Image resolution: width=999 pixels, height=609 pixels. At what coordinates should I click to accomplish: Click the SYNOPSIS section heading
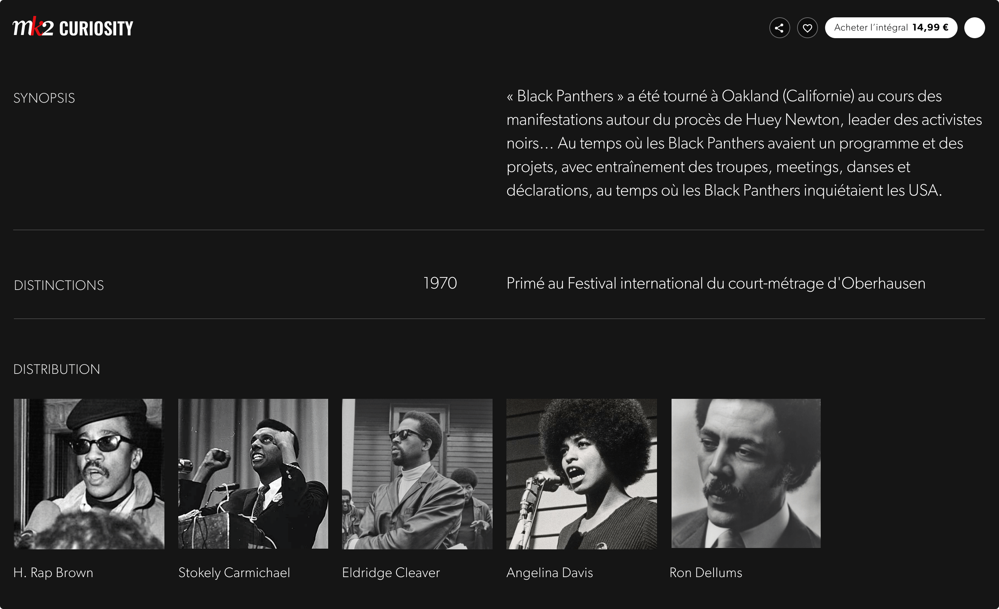[x=44, y=98]
